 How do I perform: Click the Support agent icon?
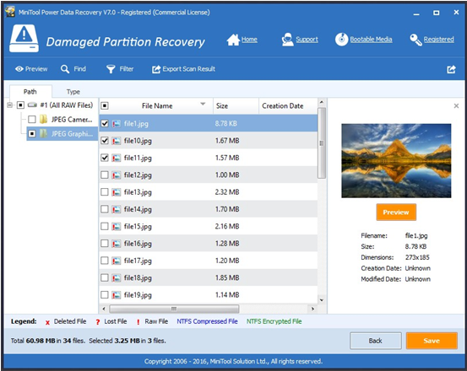287,40
